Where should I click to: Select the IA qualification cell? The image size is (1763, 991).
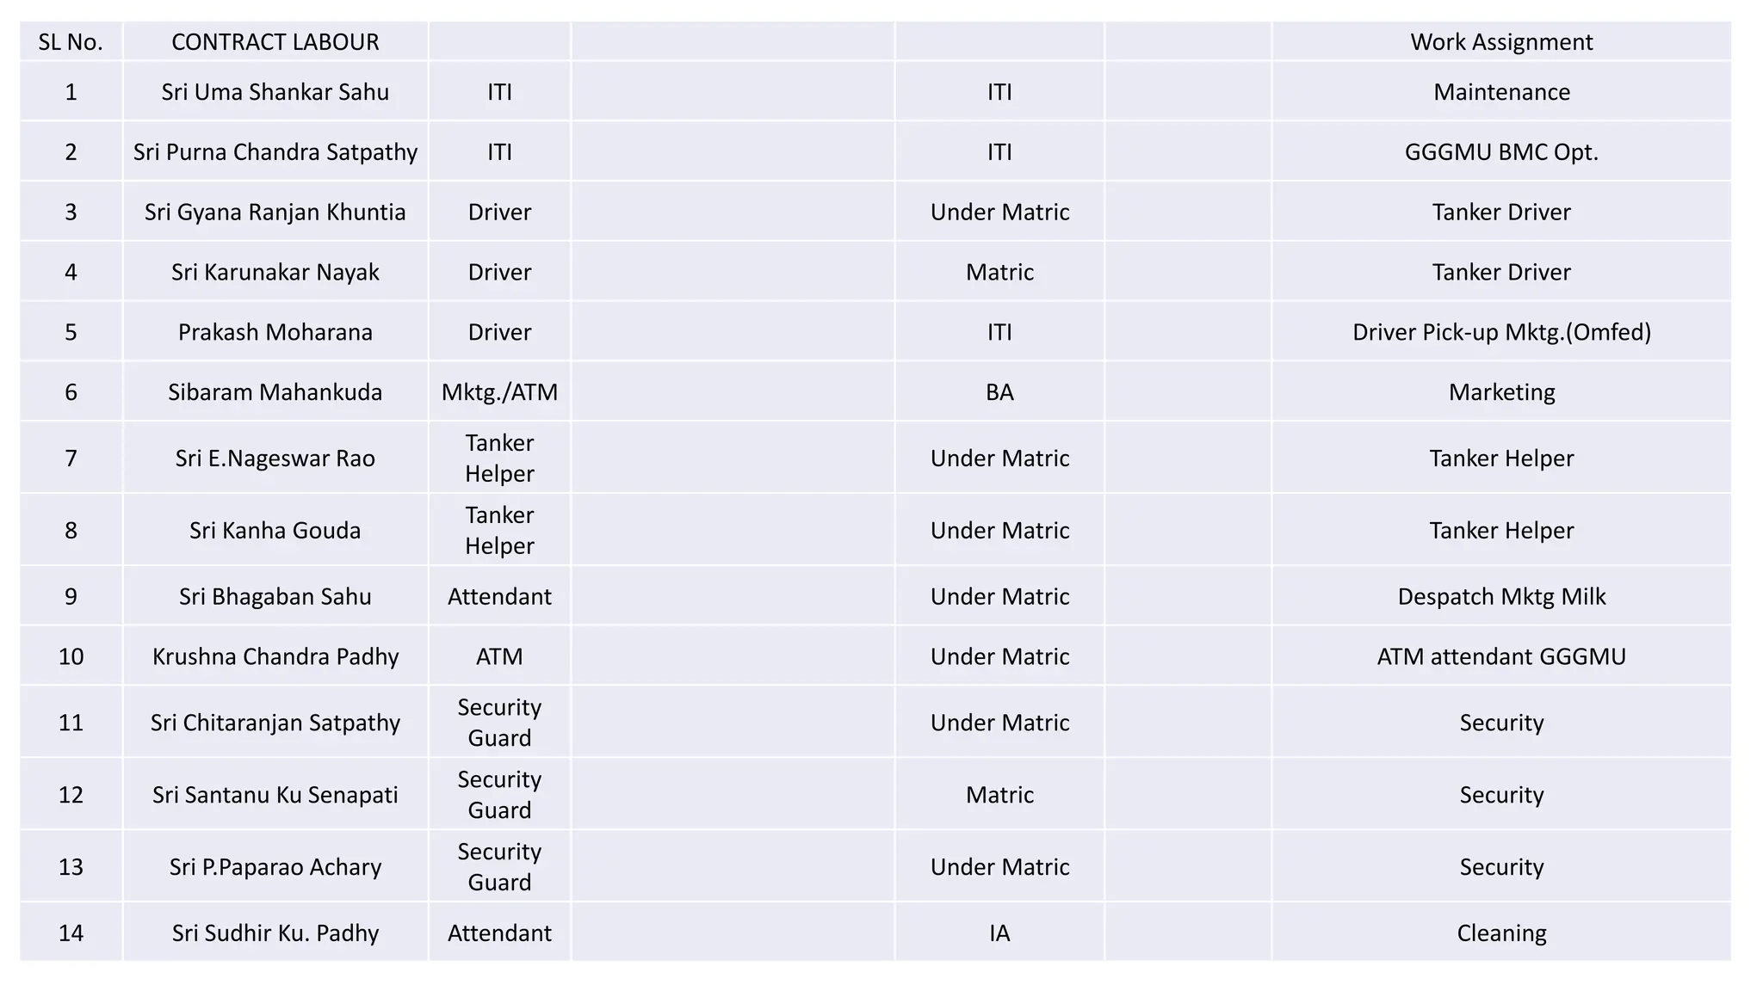999,933
